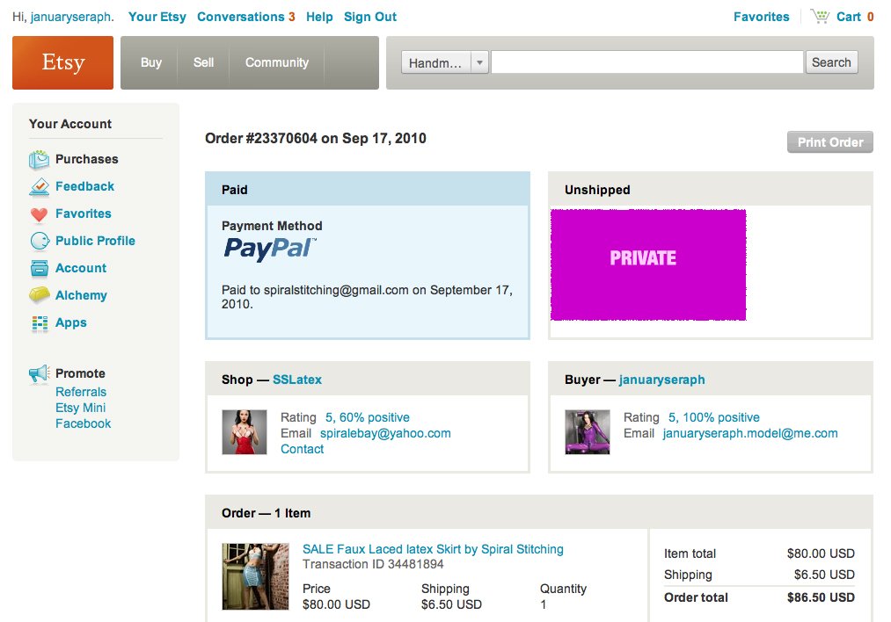The height and width of the screenshot is (622, 891).
Task: Open buyer januaryseraph profile link
Action: click(x=662, y=380)
